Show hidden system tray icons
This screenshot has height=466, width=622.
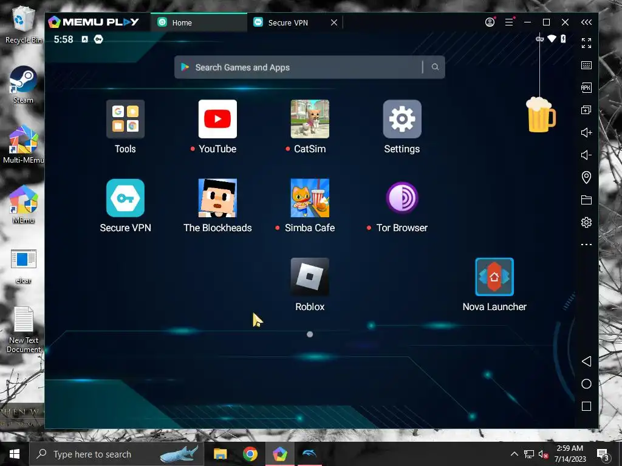coord(514,454)
